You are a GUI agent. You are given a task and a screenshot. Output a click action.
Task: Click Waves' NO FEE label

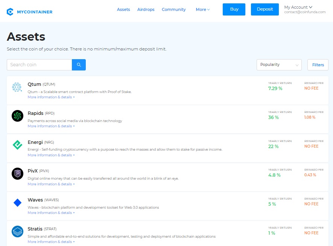click(x=311, y=204)
